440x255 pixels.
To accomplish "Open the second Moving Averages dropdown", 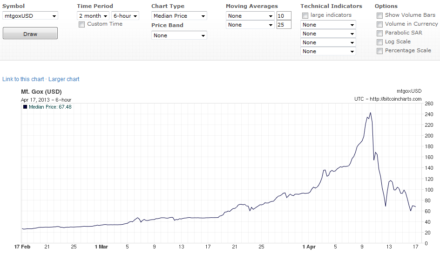I will tap(250, 25).
